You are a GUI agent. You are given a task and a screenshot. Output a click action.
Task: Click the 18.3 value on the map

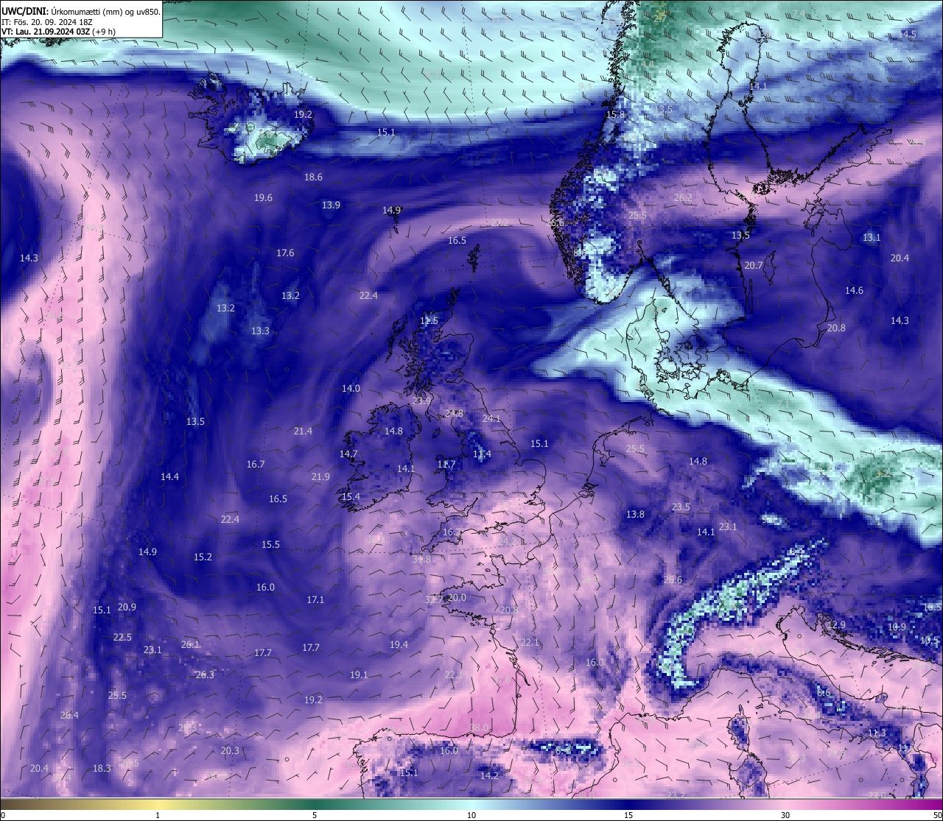102,768
